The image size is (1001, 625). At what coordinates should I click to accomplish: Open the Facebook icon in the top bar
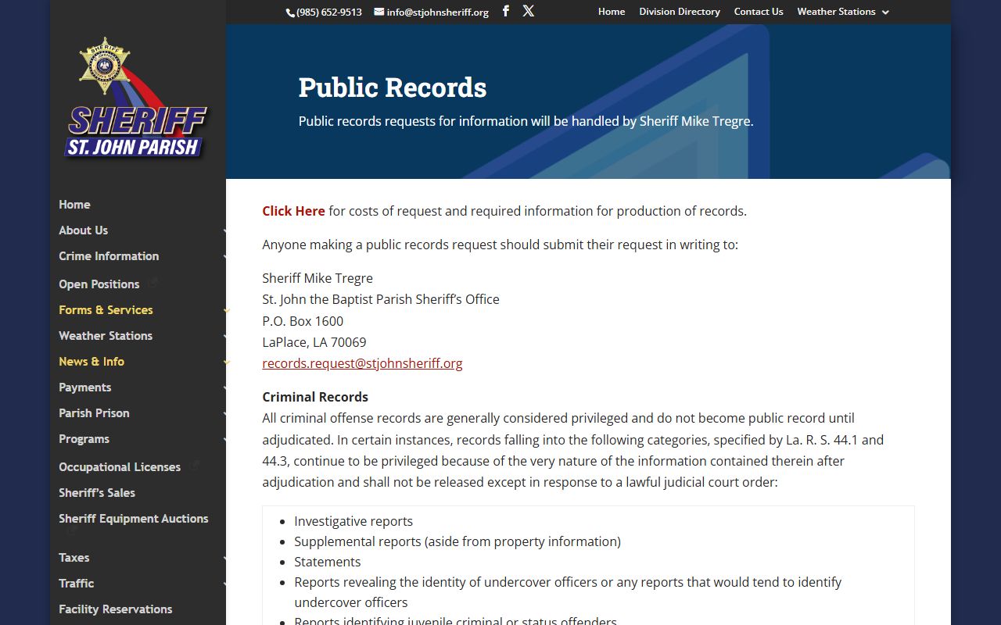[x=506, y=11]
